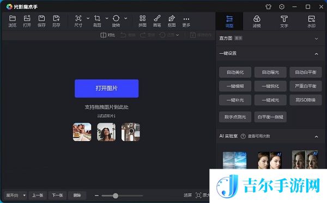Click the zoom-out minus icon

96,195
